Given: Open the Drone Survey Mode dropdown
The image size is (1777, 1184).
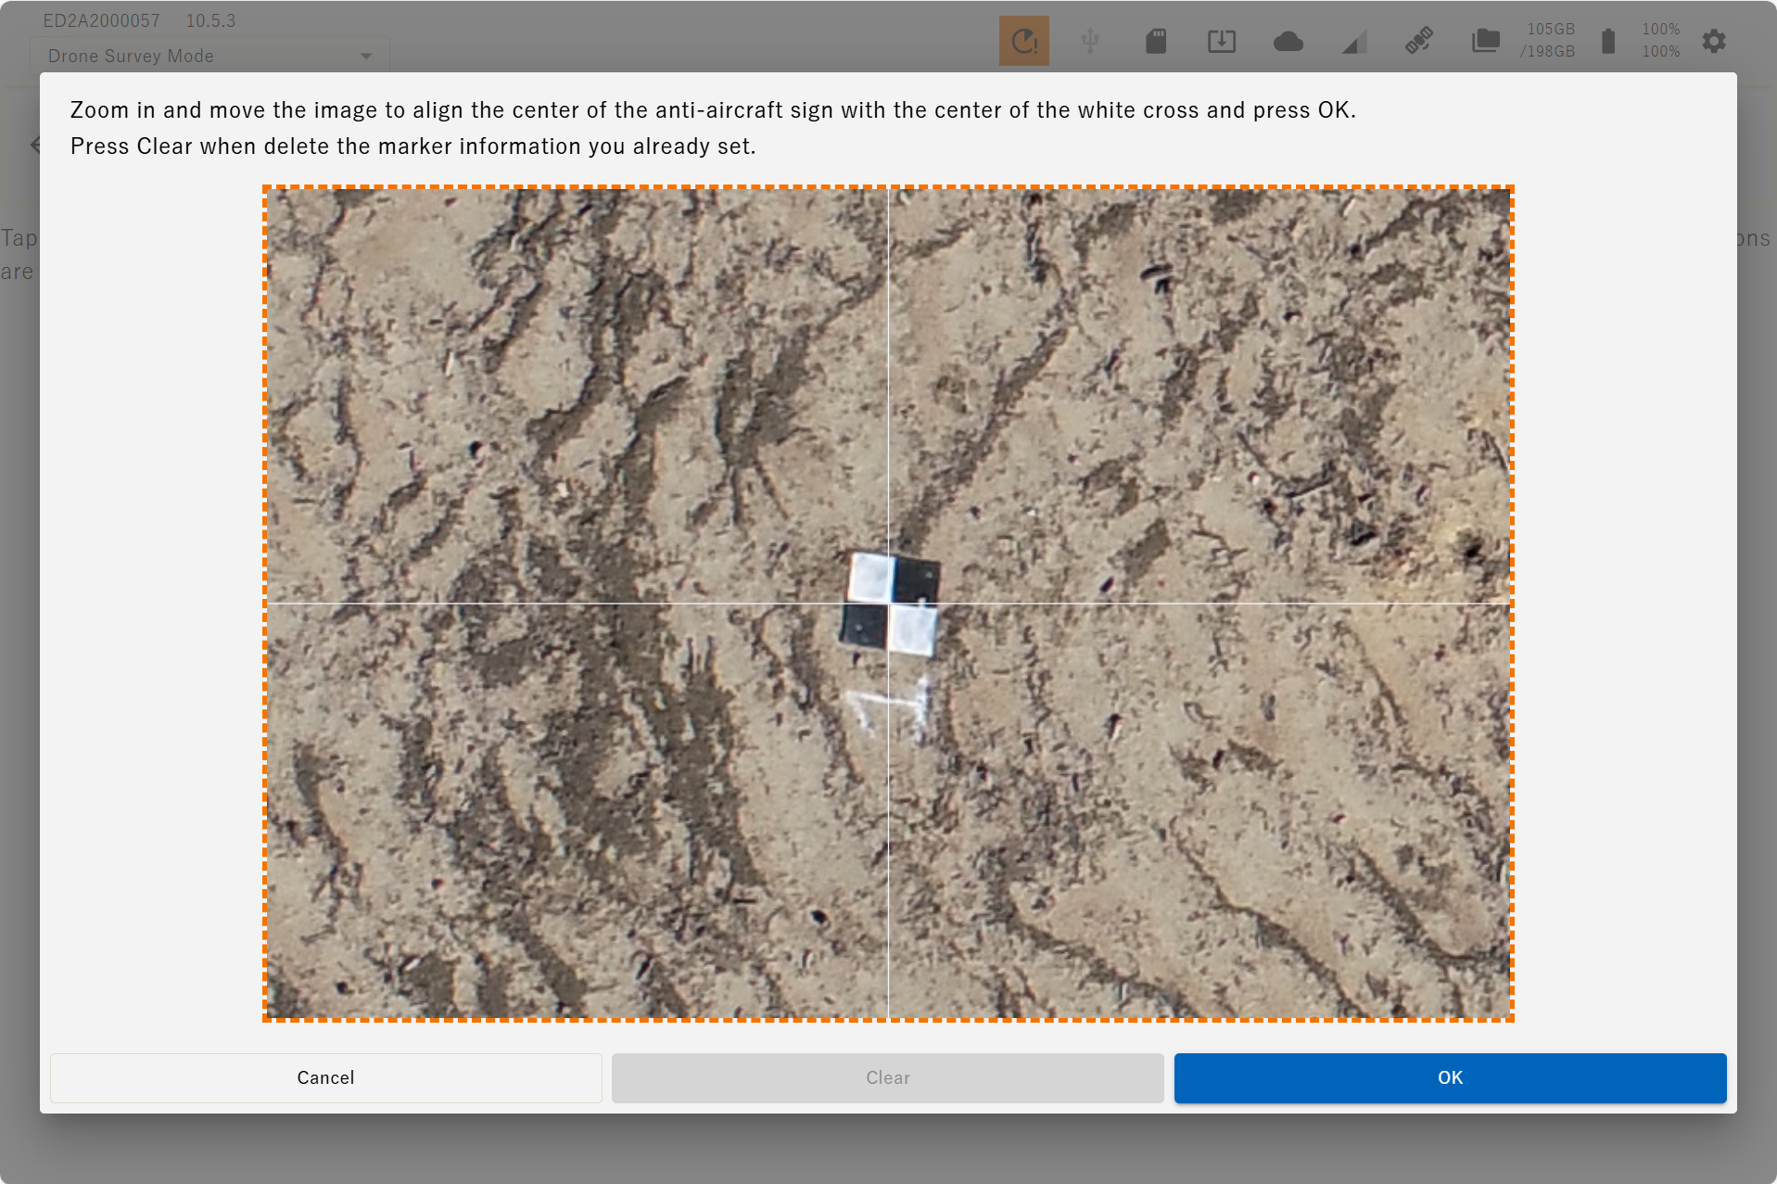Looking at the screenshot, I should (x=209, y=56).
